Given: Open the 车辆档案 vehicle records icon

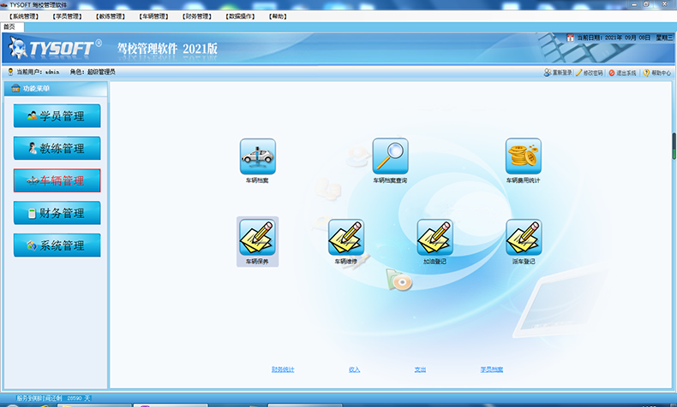Looking at the screenshot, I should pyautogui.click(x=257, y=156).
